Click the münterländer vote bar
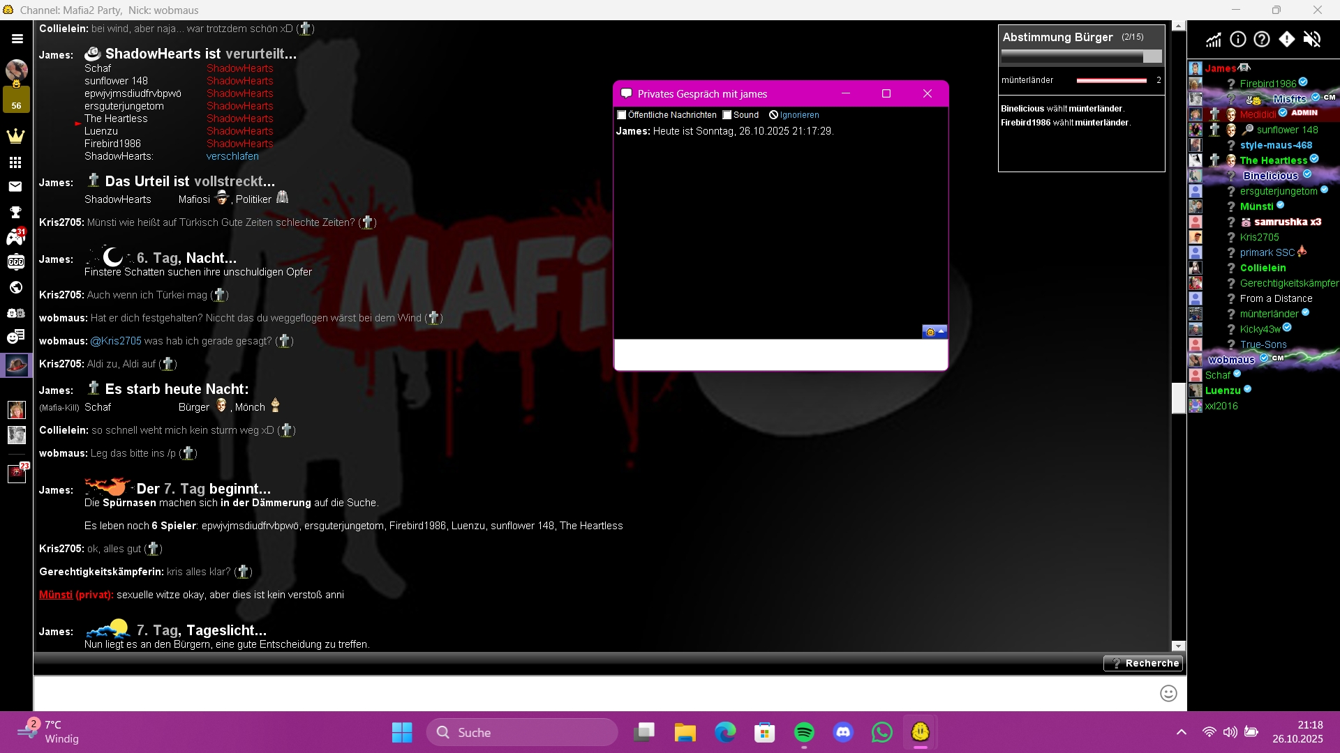1340x753 pixels. (1111, 80)
